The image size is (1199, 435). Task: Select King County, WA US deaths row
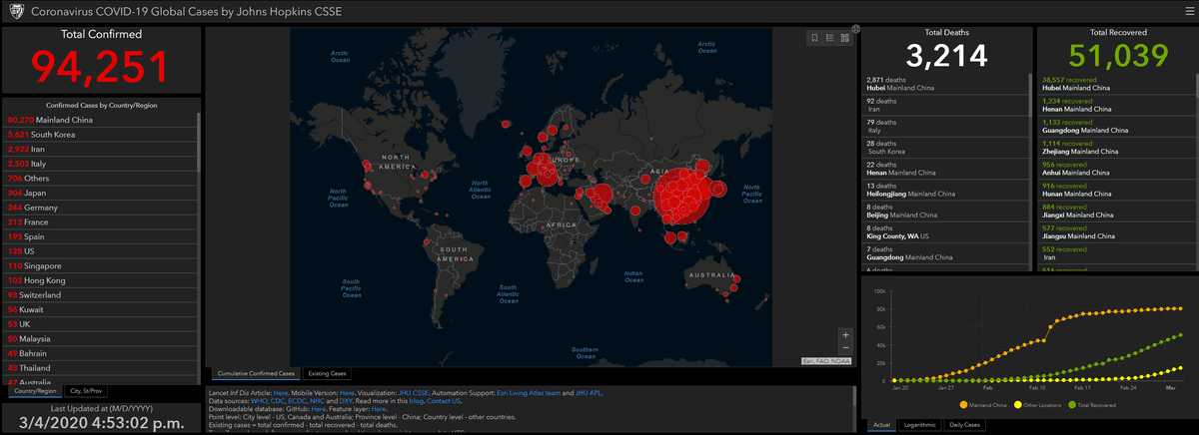(943, 234)
